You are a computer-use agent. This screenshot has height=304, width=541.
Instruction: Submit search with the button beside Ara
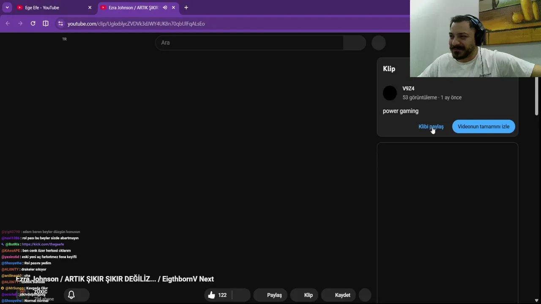point(355,43)
